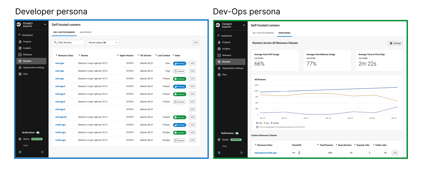The height and width of the screenshot is (178, 422).
Task: Click the blue help circle icon in Developer persona
Action: click(20, 152)
